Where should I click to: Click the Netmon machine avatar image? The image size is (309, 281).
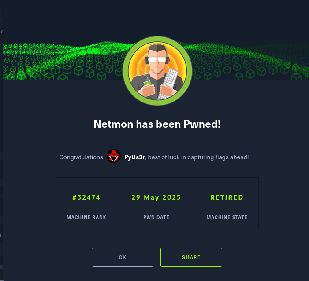[157, 71]
